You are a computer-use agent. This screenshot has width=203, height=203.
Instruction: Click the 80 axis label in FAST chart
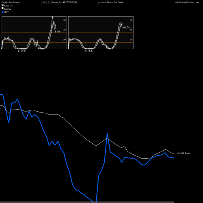[x=65, y=20]
